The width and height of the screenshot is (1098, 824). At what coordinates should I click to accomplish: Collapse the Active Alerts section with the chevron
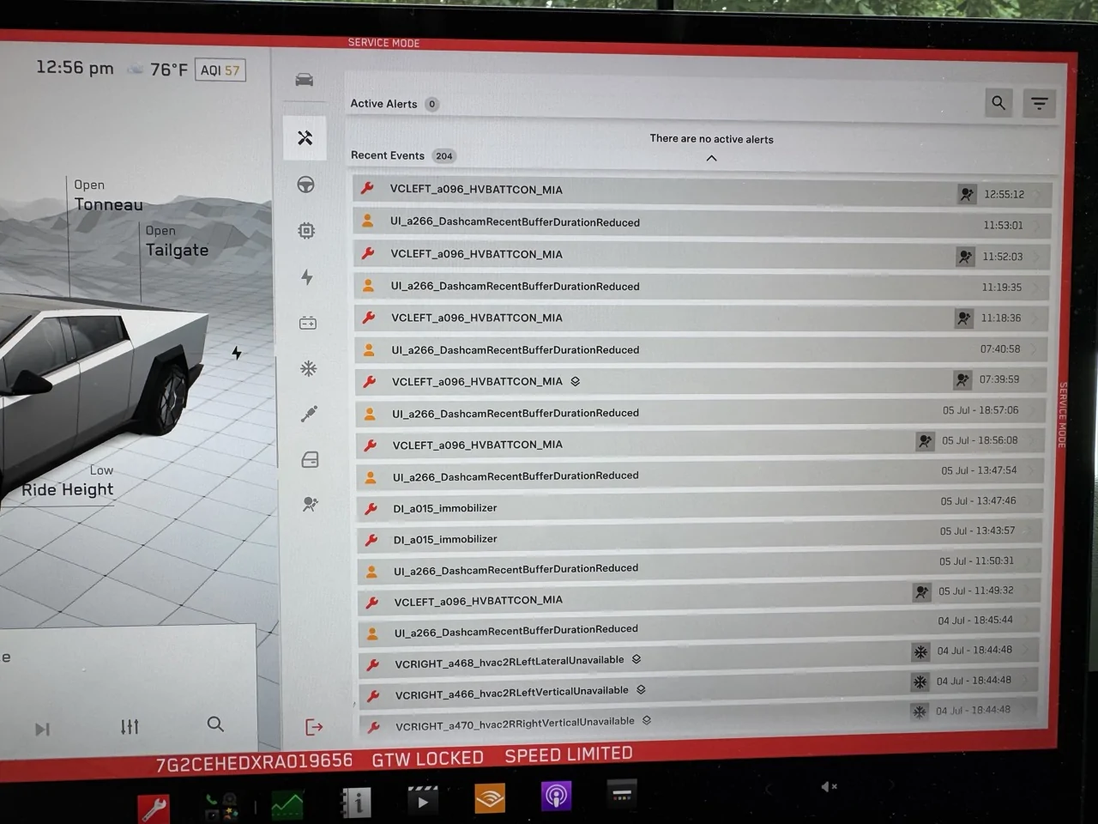point(711,158)
